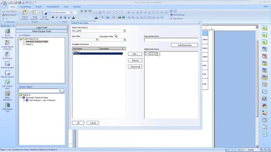Open the font name dropdown
The width and height of the screenshot is (271, 152).
69,13
